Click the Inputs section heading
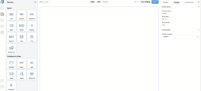The height and width of the screenshot is (91, 201). point(9,8)
